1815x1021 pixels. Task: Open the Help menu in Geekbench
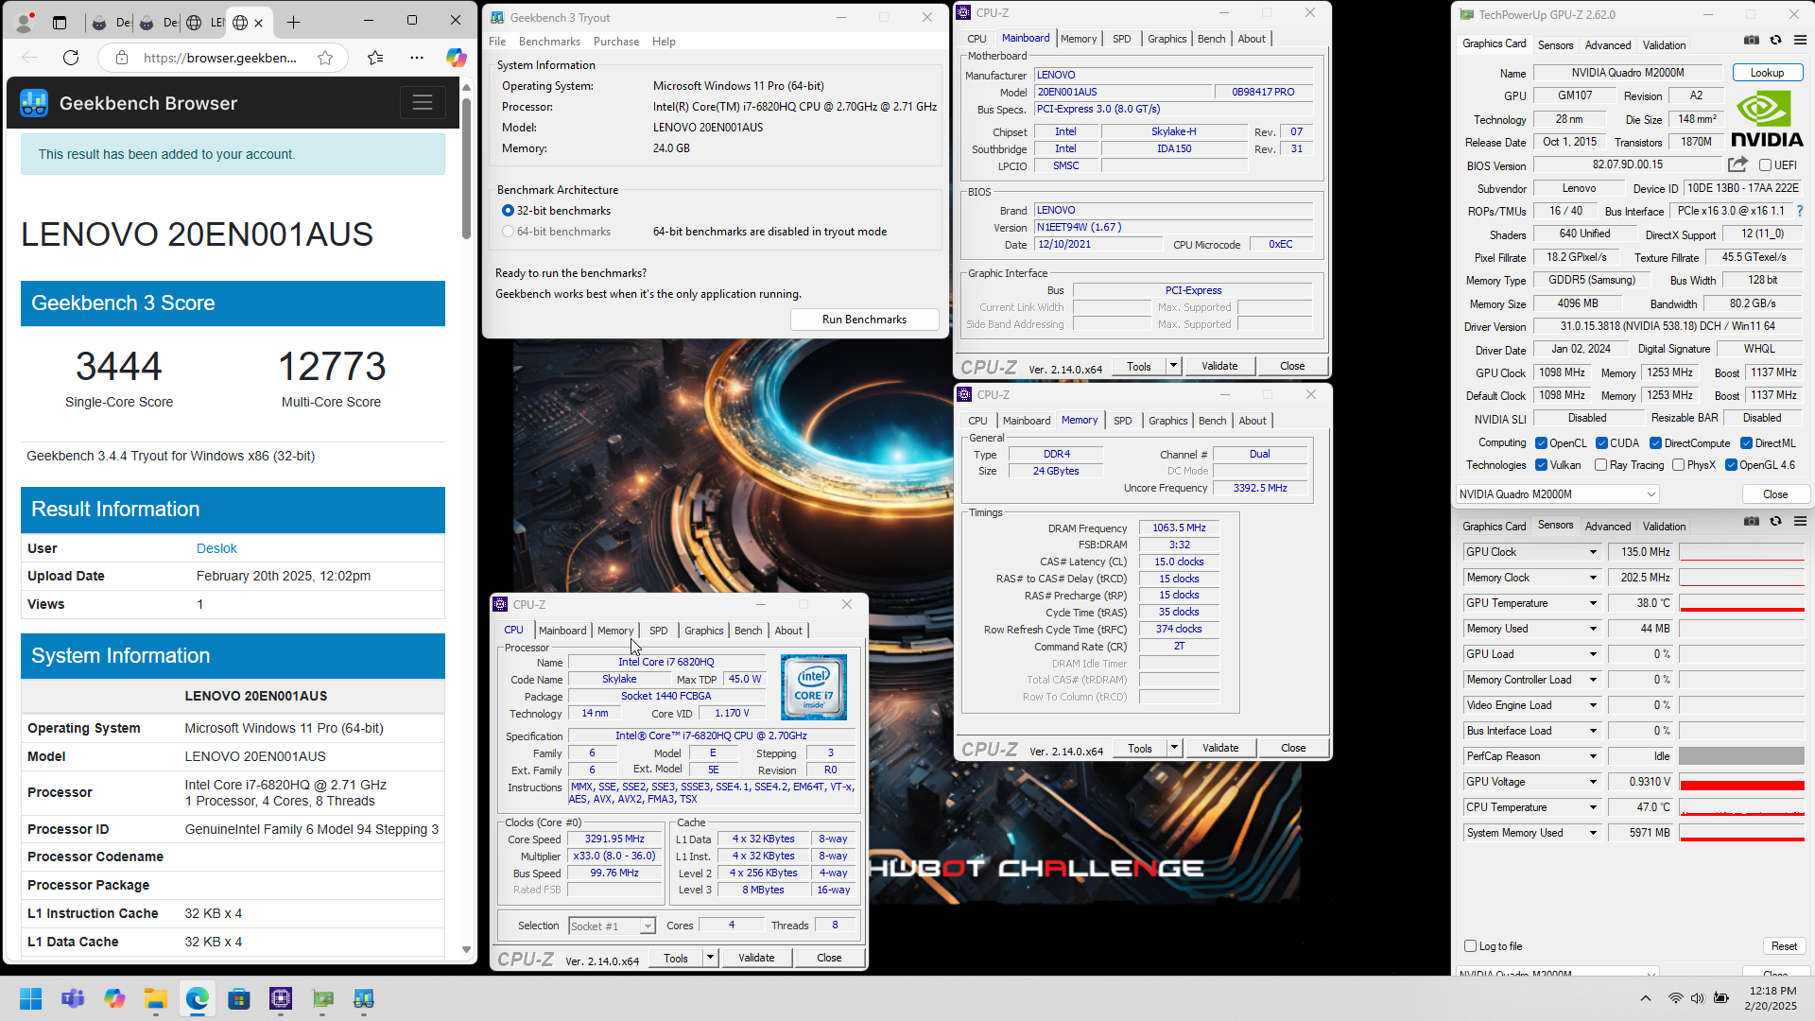tap(664, 42)
